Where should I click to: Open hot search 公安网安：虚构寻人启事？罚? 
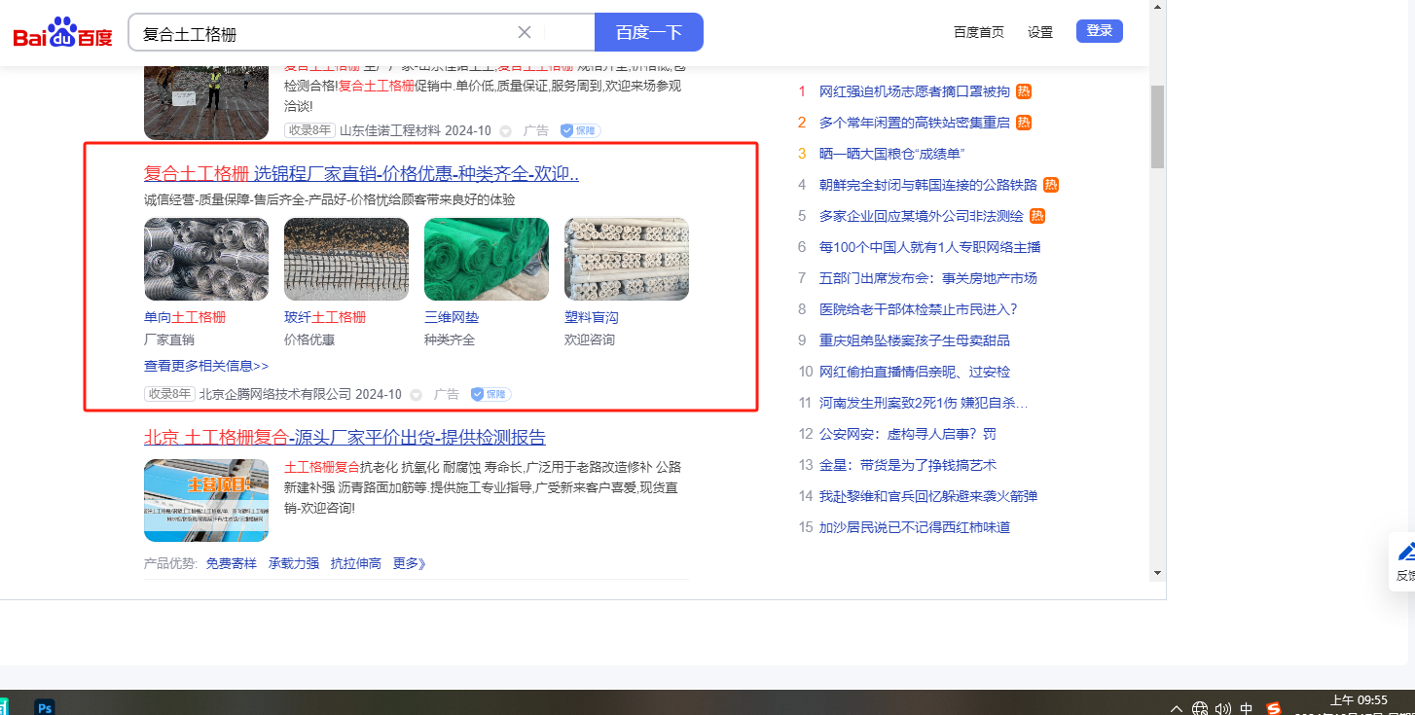[908, 434]
